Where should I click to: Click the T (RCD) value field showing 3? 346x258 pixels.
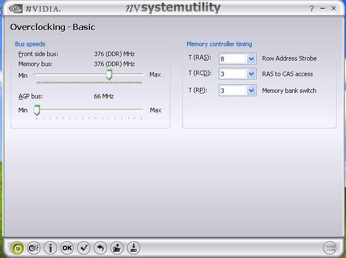[233, 74]
